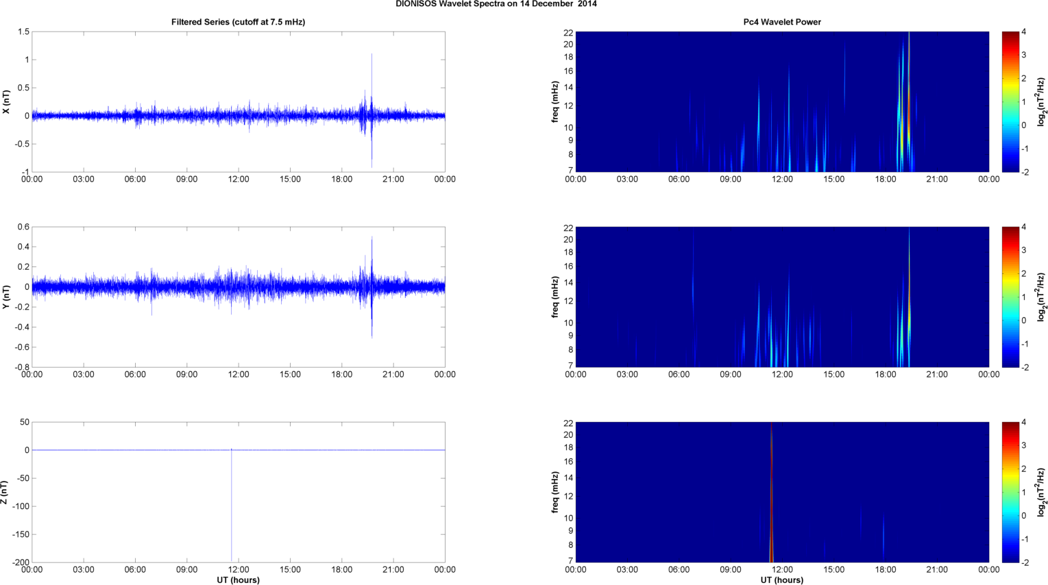
Task: Click the 7 frequency tick on bottom wavelet plot
Action: tap(570, 561)
